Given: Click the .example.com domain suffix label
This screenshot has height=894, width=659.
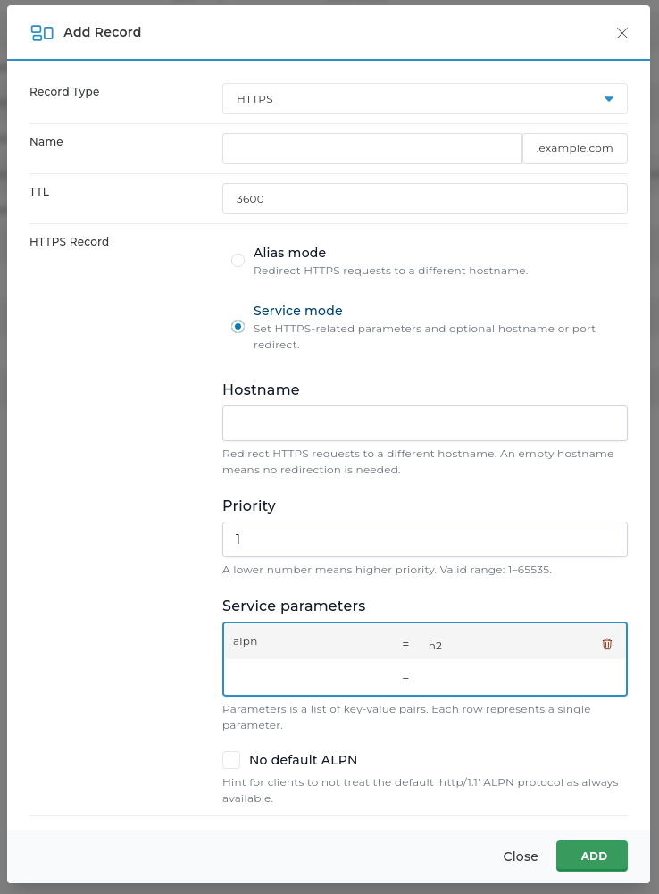Looking at the screenshot, I should (x=574, y=148).
